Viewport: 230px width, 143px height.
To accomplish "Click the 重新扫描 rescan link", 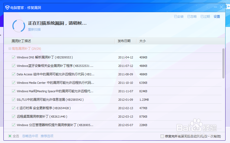I will click(34, 30).
